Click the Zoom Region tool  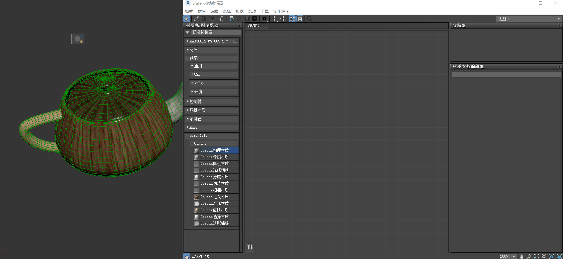(536, 256)
